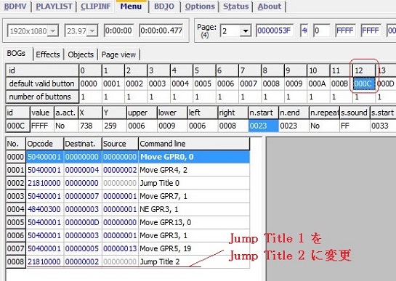Open the Status tab
The height and width of the screenshot is (281, 396).
[x=236, y=6]
